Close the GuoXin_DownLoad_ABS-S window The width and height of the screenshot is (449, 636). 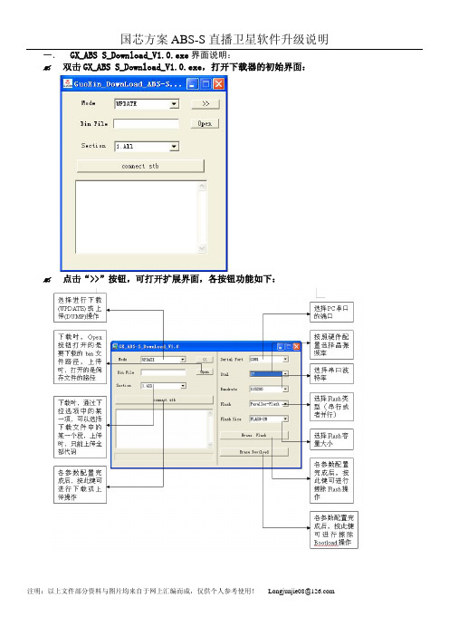coord(218,84)
